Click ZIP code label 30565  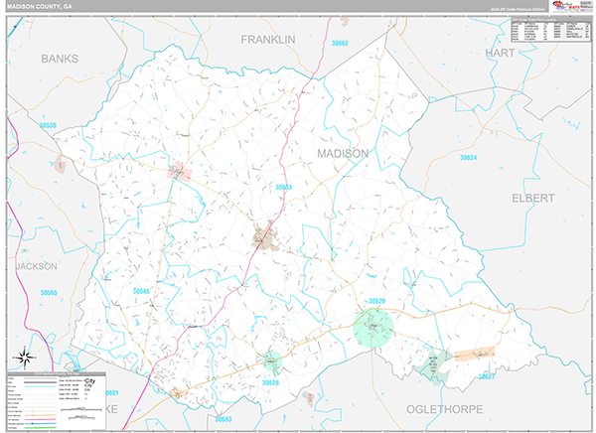coord(49,293)
